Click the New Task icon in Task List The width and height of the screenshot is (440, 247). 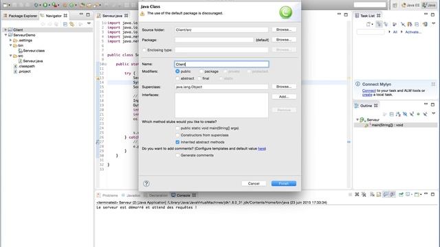click(x=368, y=25)
